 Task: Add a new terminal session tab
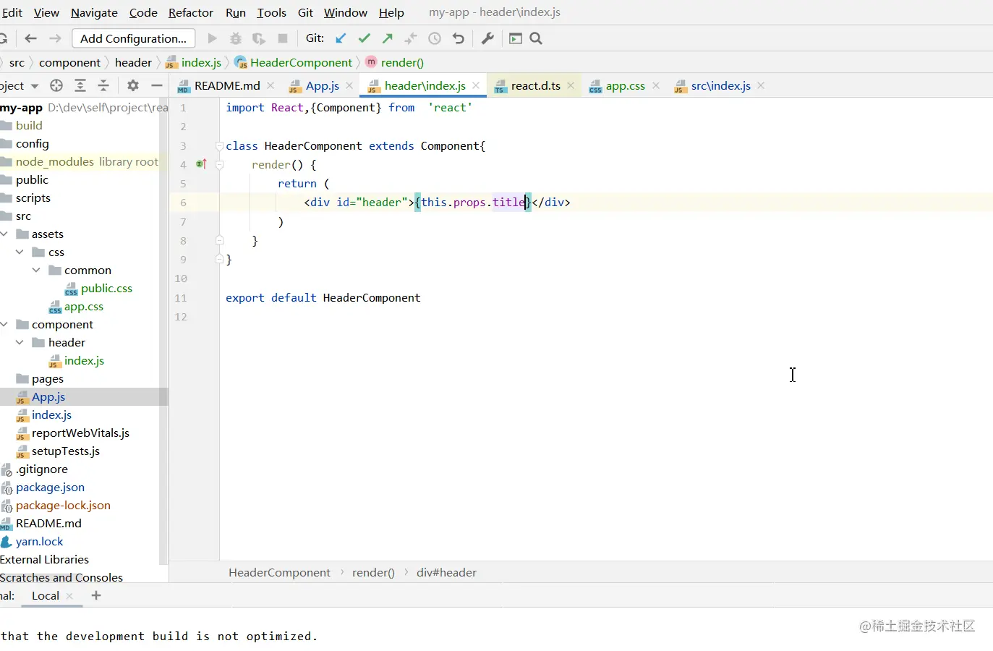pos(96,595)
